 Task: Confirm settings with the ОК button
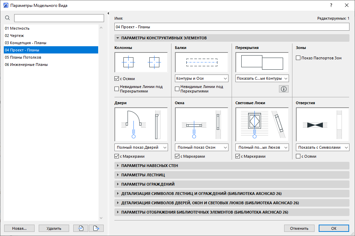(x=333, y=228)
